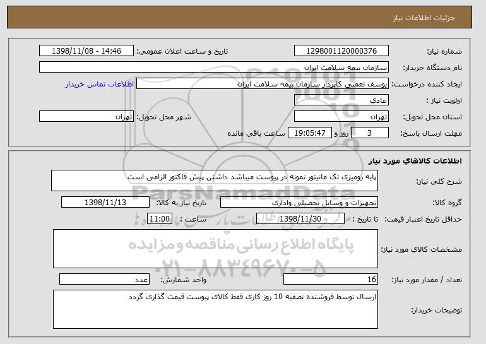Click the label تعداد / مقدار مورد نیاز
The image size is (486, 344).
(x=427, y=280)
